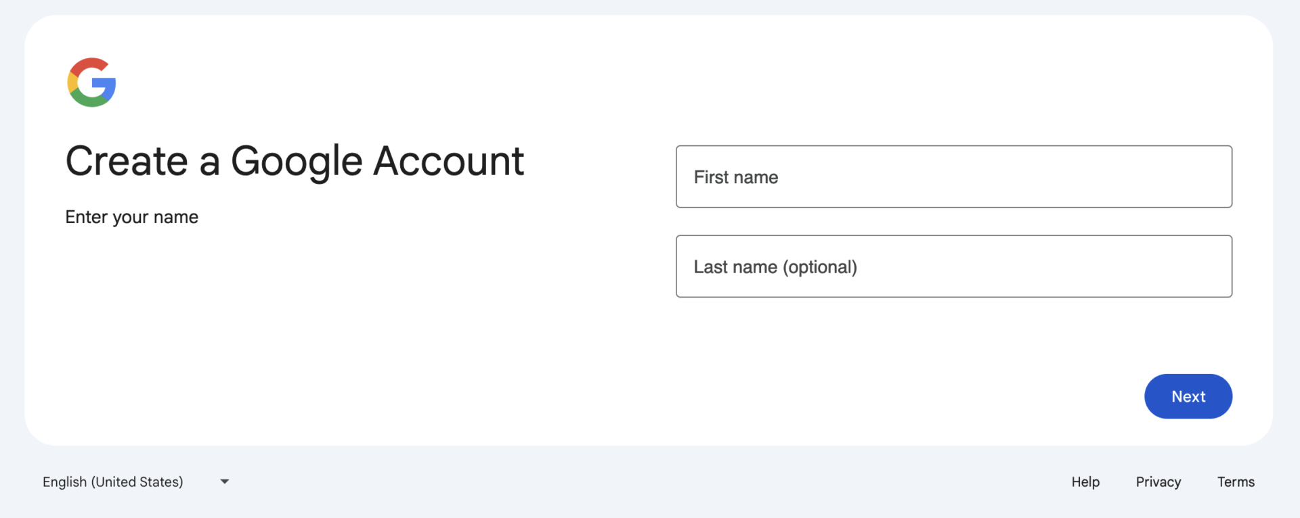This screenshot has width=1300, height=518.
Task: Click the word "Account" in the heading
Action: coord(448,161)
